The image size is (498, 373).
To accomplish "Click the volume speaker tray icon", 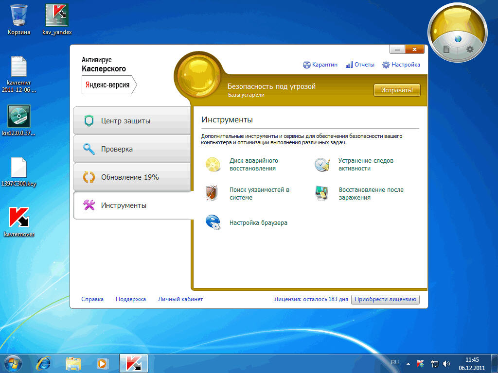I will pyautogui.click(x=446, y=364).
